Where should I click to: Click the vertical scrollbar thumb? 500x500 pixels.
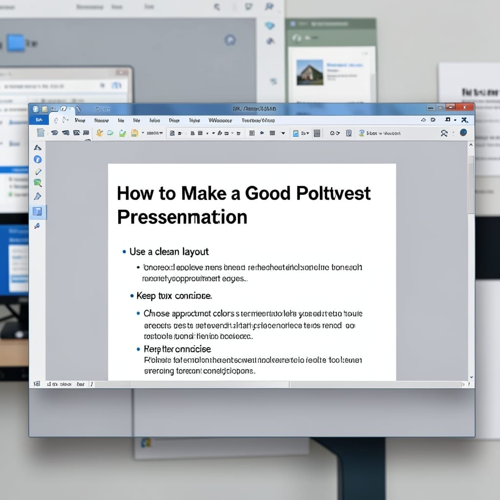tap(471, 185)
